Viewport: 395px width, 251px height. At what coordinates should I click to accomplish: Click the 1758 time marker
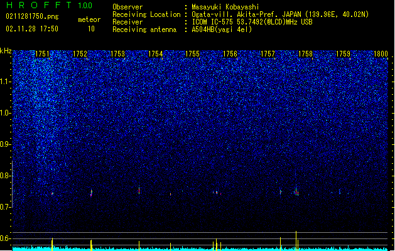(x=305, y=54)
